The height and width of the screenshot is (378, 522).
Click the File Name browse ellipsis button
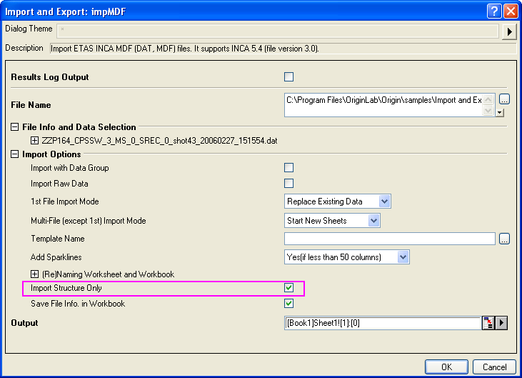click(504, 99)
